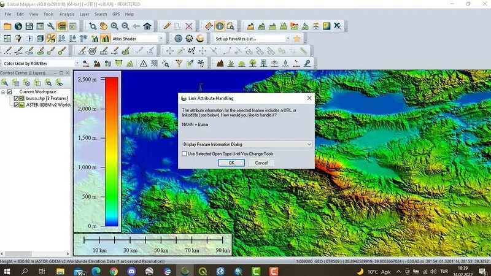Click the create TIN triangle icon
The height and width of the screenshot is (276, 491).
(143, 64)
